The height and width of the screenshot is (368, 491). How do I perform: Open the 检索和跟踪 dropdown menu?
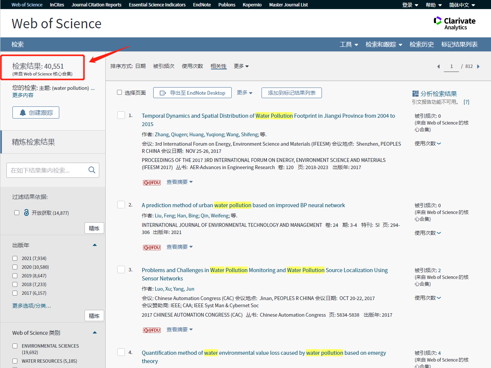(384, 45)
